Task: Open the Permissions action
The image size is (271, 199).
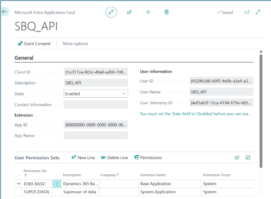Action: [x=148, y=157]
